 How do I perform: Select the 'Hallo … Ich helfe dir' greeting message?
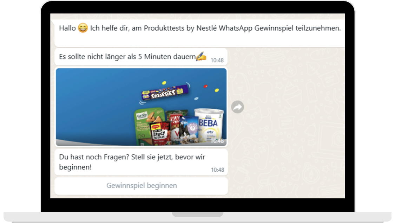pyautogui.click(x=199, y=33)
